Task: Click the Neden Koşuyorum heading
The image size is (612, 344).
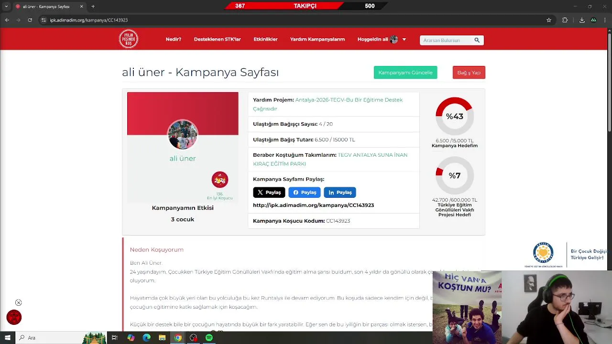Action: (157, 249)
